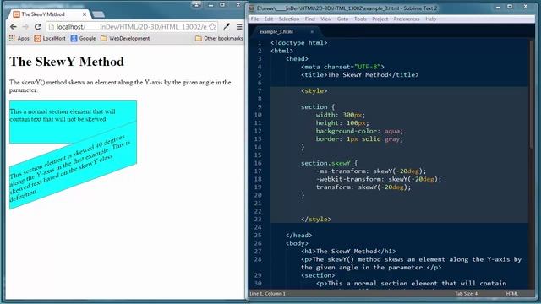Click the <style> opening tag on line 7

coord(314,91)
